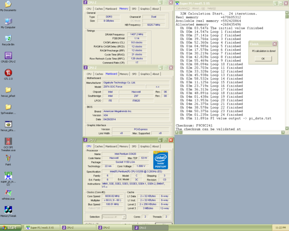Click the Intel Pentium G3420 name field
The height and width of the screenshot is (231, 289).
[x=125, y=154]
